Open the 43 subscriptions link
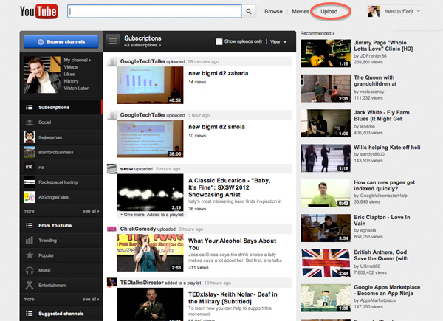443x321 pixels. click(142, 45)
